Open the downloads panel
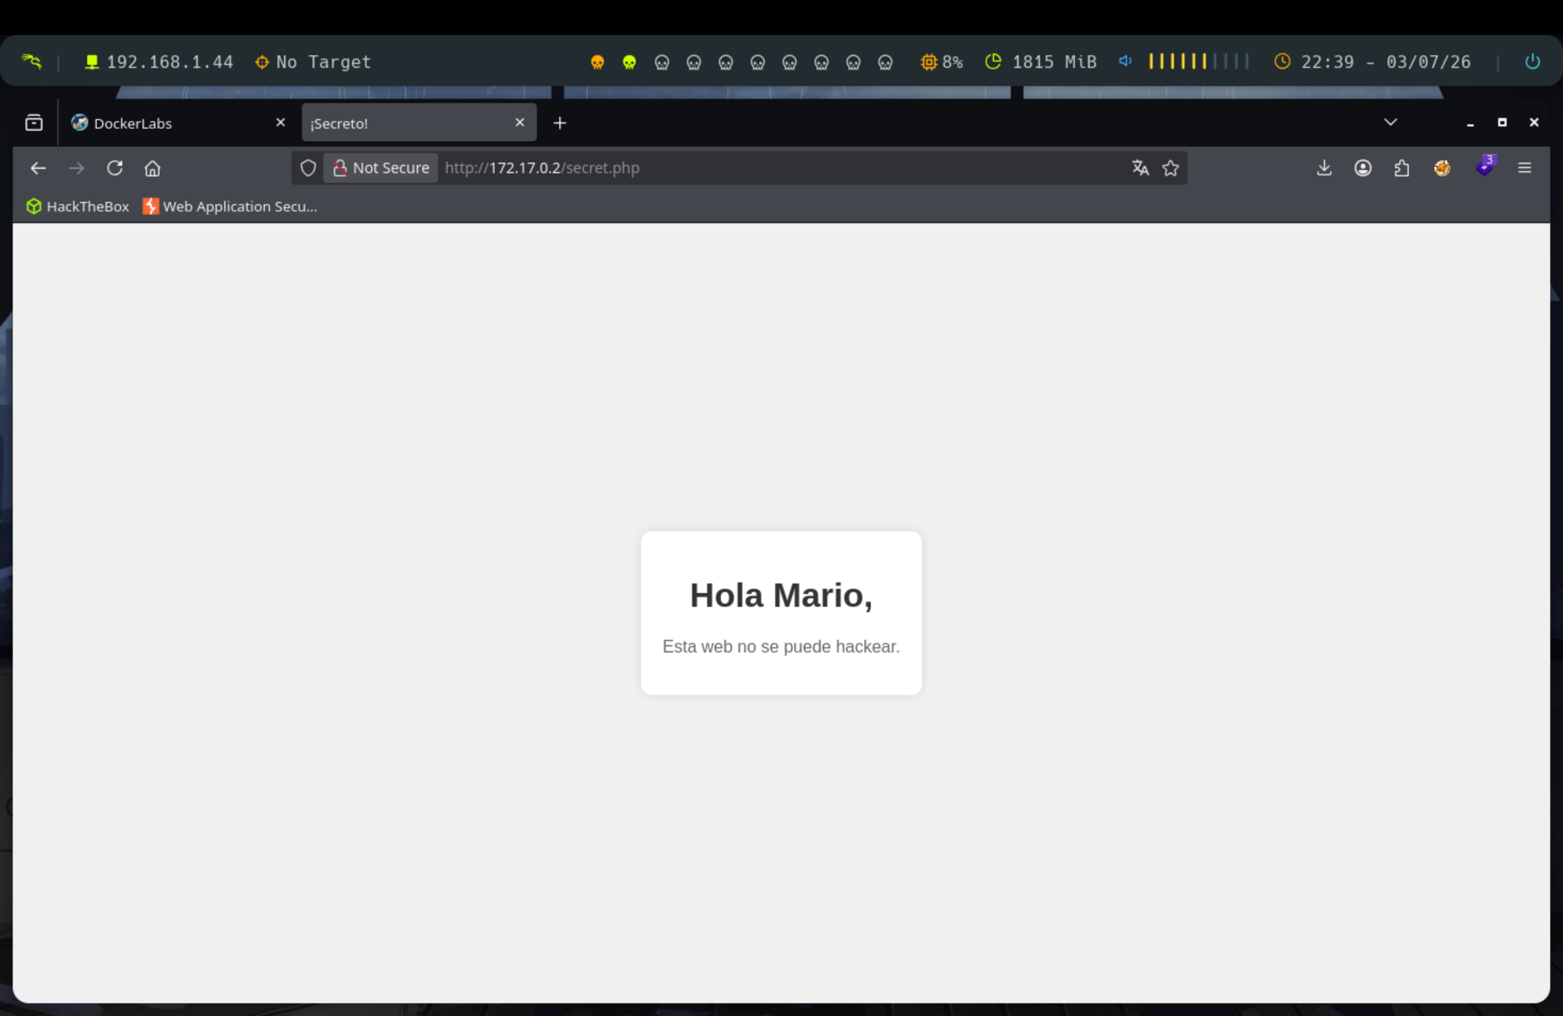The width and height of the screenshot is (1563, 1016). click(1324, 168)
